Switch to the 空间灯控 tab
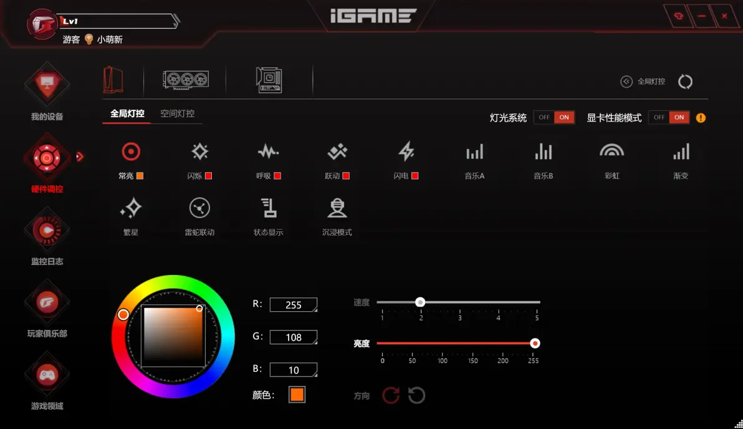Screen dimensions: 743x429 177,113
